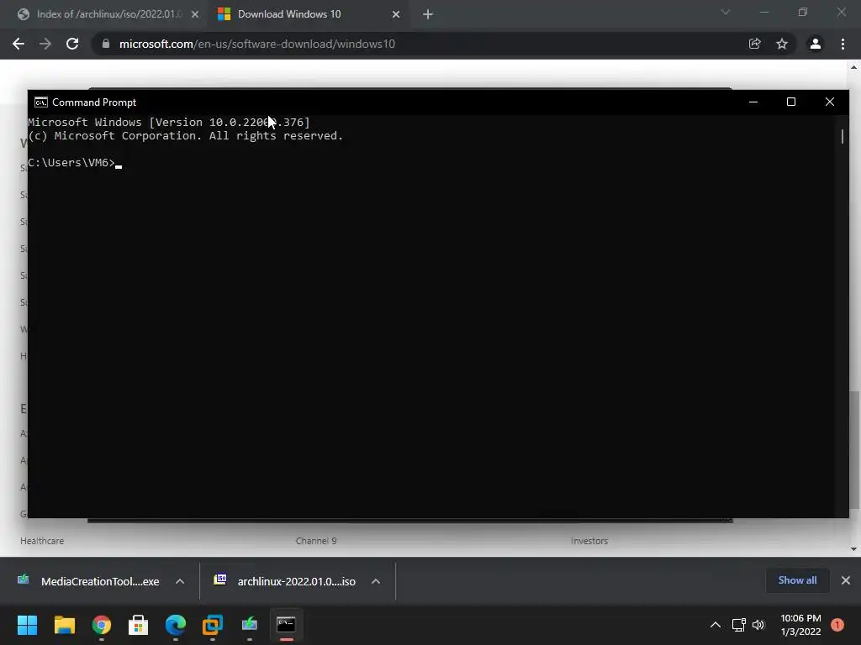The height and width of the screenshot is (645, 861).
Task: Reload the Download Windows 10 page
Action: (x=72, y=44)
